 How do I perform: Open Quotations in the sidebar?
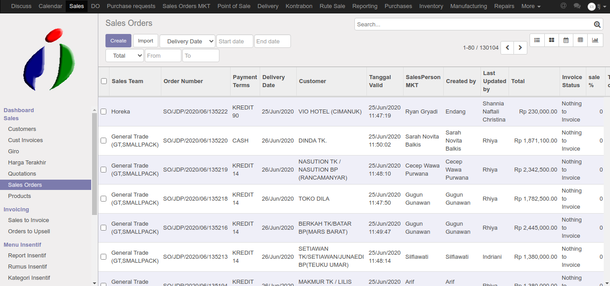(x=22, y=174)
